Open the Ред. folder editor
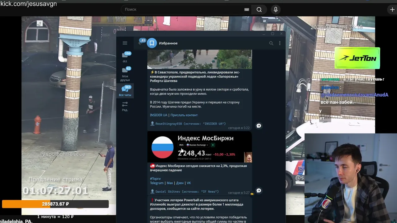Image resolution: width=397 pixels, height=223 pixels. point(125,107)
